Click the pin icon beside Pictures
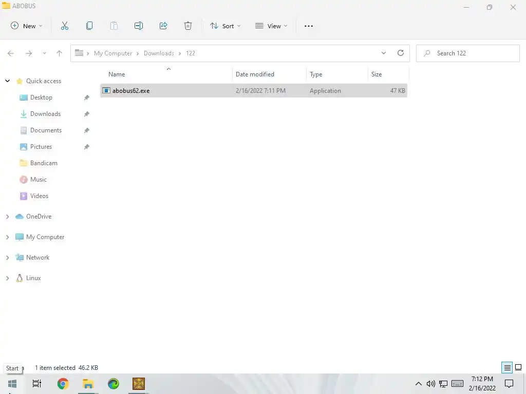Image resolution: width=526 pixels, height=394 pixels. point(86,147)
